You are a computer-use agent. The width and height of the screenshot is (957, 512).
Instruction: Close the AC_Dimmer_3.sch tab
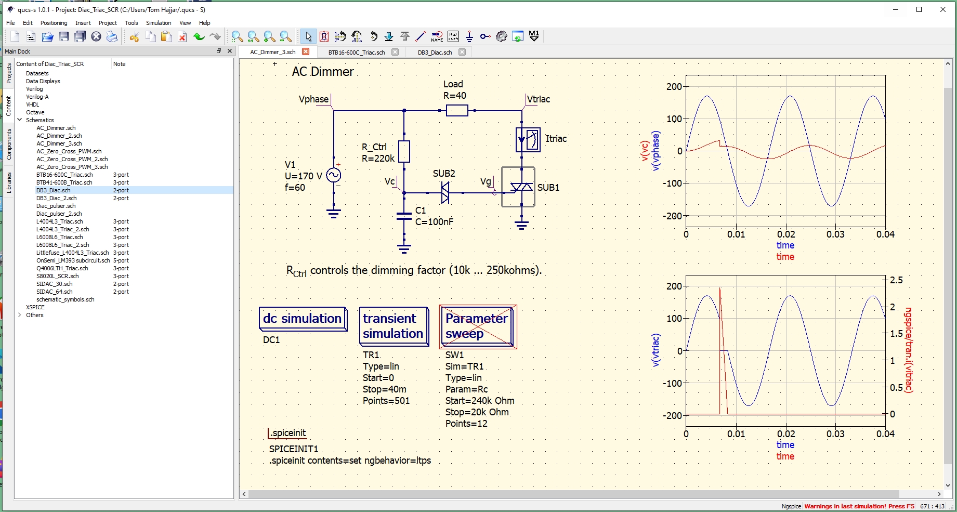tap(306, 52)
